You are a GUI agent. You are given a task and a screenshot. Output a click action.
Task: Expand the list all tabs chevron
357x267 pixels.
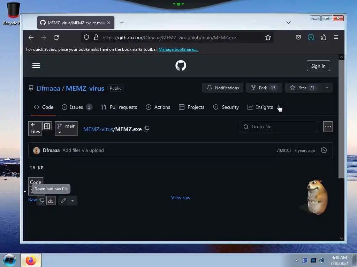pos(288,23)
